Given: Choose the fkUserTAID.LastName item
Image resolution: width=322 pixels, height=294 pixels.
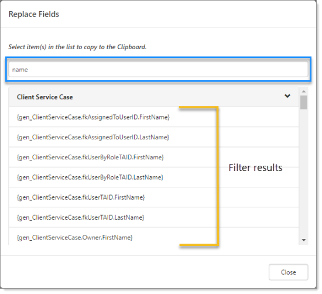Looking at the screenshot, I should [153, 217].
